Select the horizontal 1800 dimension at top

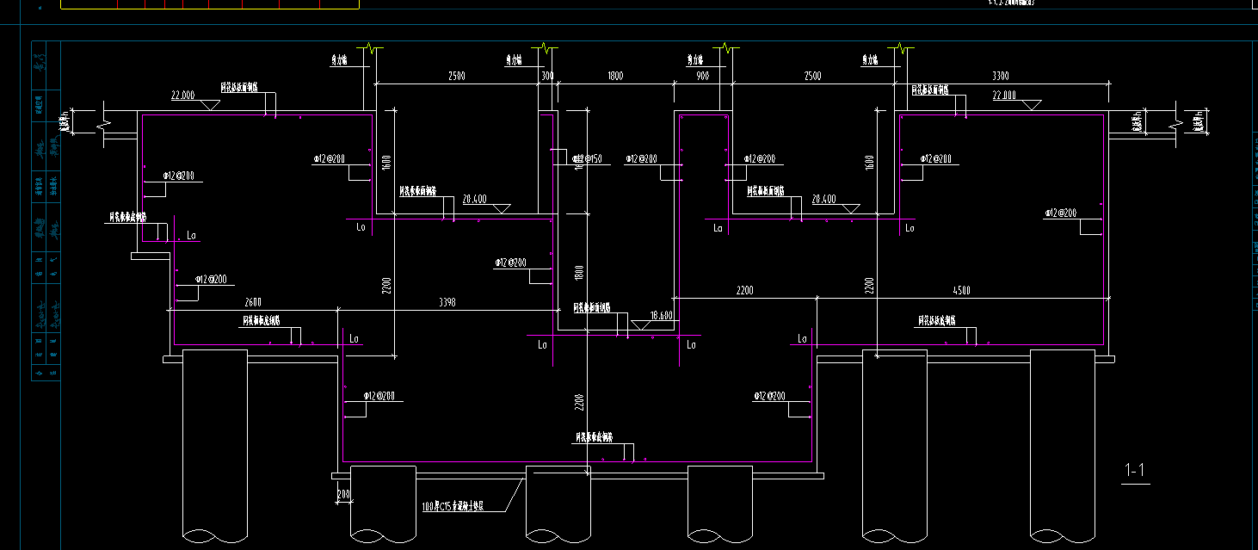614,76
